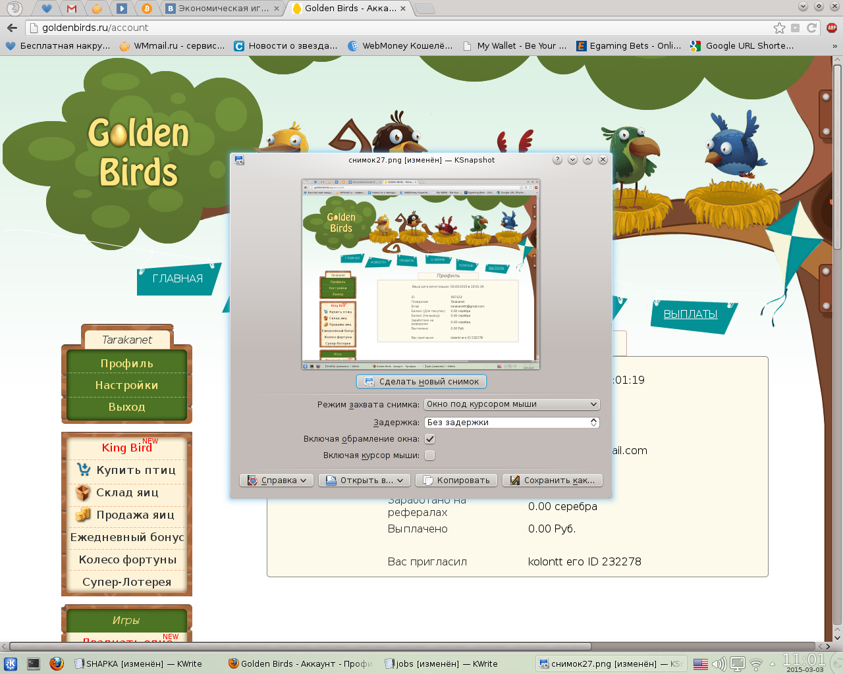Click the Сохранить как... button

pos(553,480)
